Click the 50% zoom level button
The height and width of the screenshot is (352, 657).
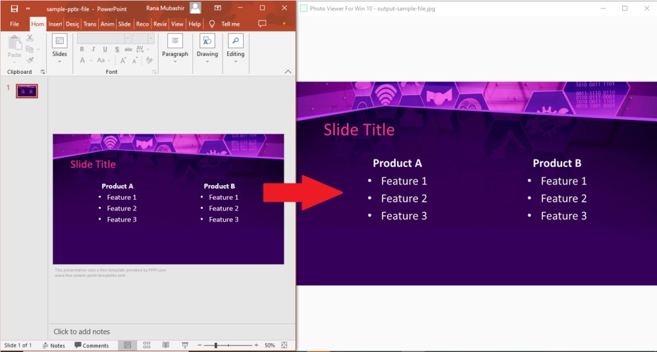(x=269, y=345)
